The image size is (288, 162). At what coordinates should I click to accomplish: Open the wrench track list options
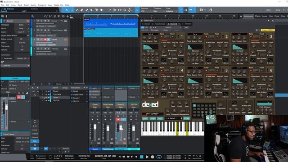pos(32,16)
